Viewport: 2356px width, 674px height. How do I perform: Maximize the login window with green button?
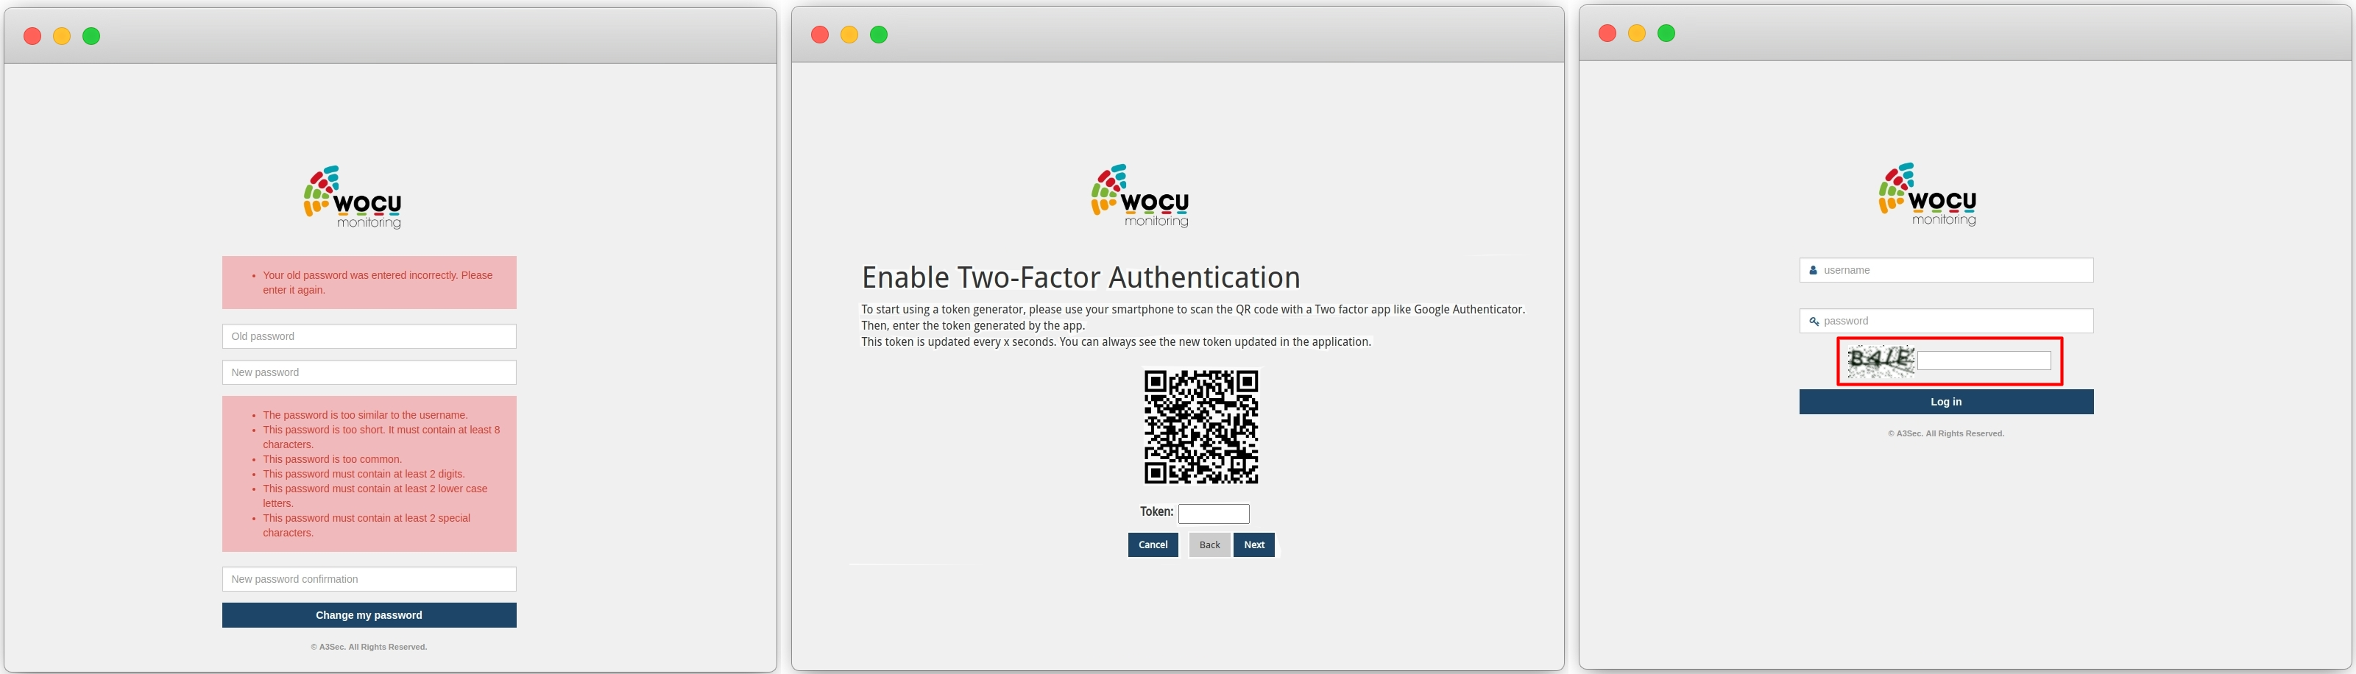pyautogui.click(x=1666, y=34)
